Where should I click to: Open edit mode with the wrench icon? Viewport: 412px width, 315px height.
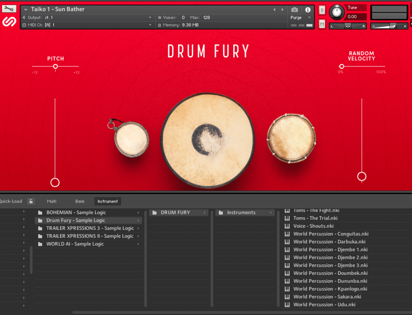9,9
